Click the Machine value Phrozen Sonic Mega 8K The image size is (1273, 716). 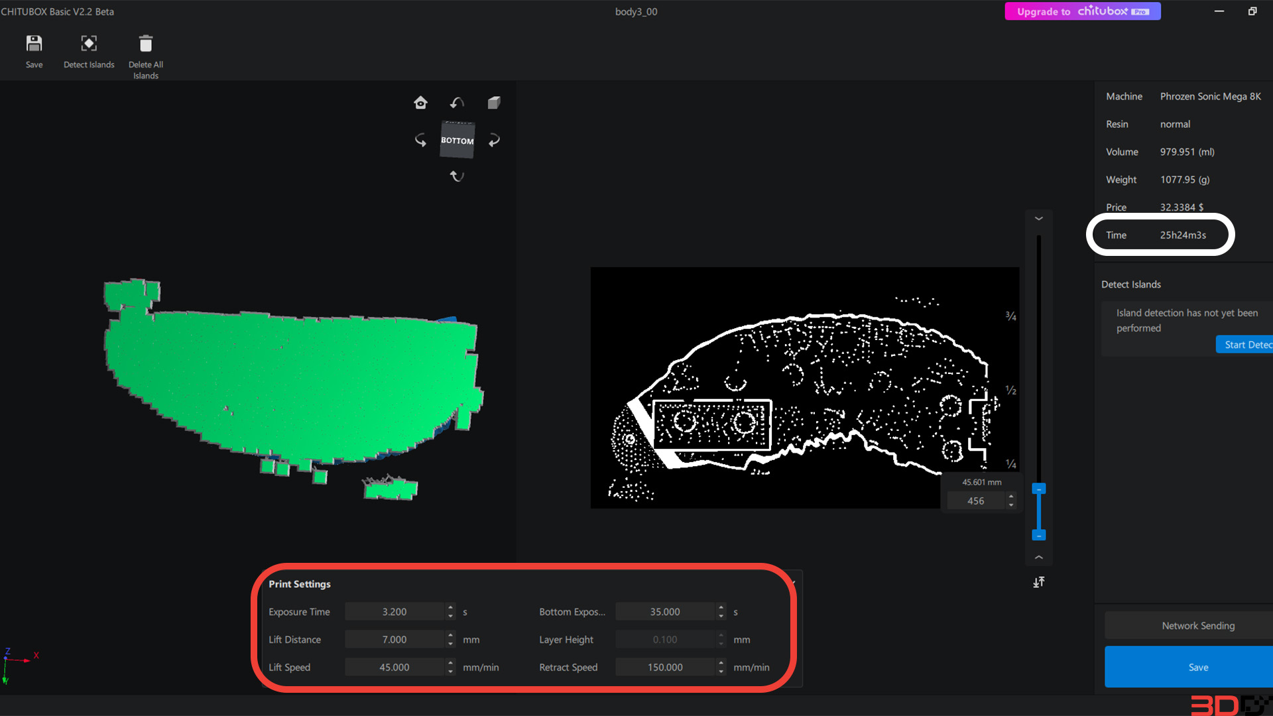point(1211,97)
